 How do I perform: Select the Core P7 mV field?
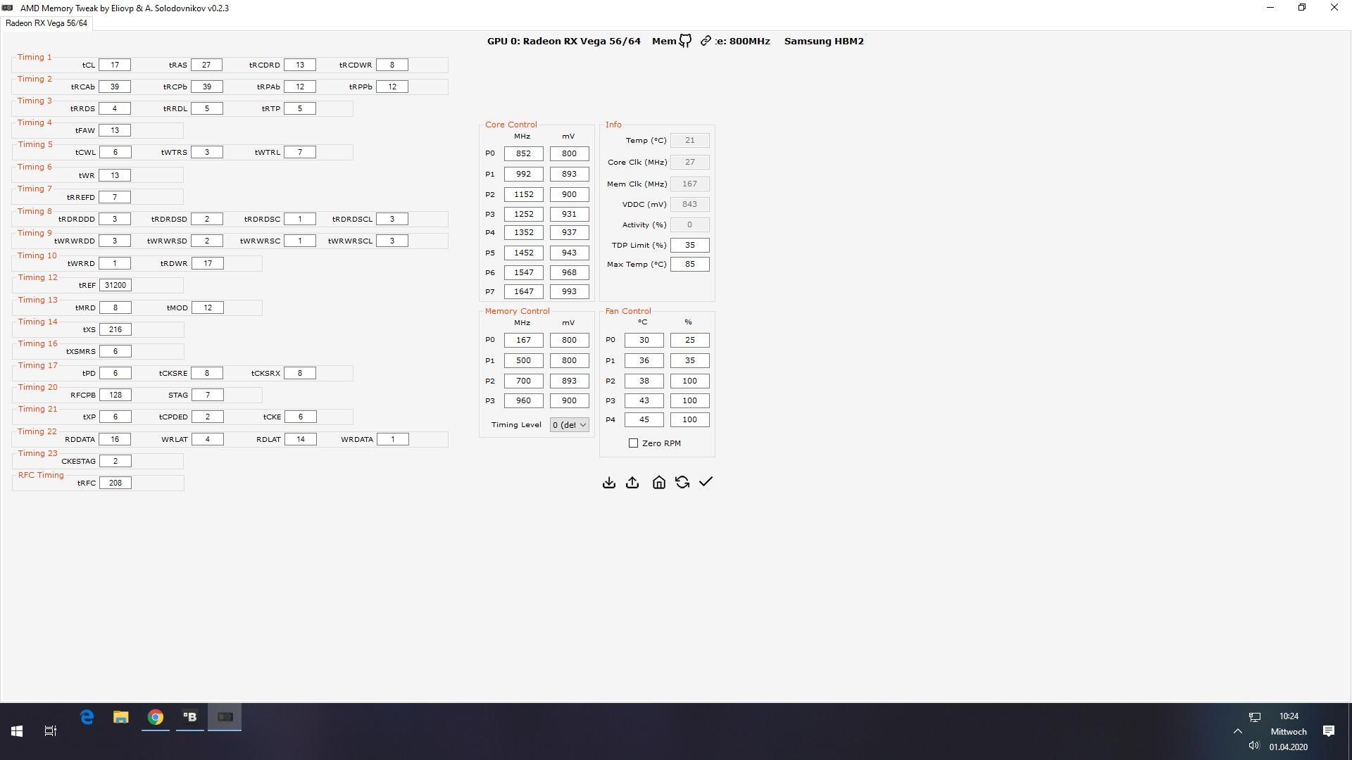click(x=569, y=291)
